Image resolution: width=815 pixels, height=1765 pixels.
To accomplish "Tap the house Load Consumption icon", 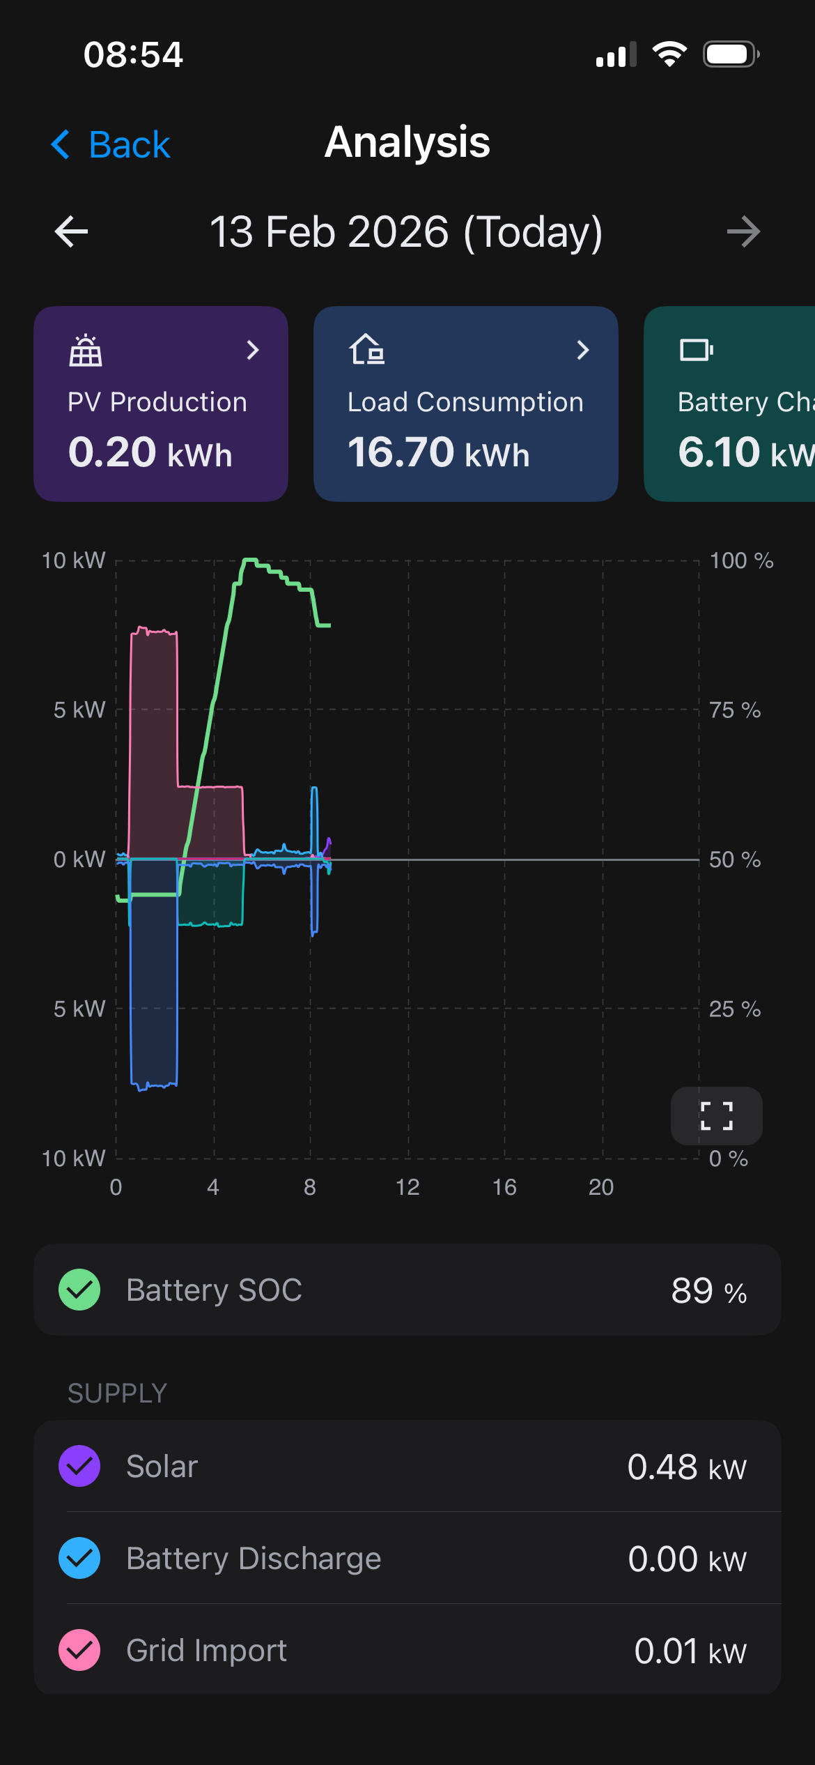I will pos(366,350).
